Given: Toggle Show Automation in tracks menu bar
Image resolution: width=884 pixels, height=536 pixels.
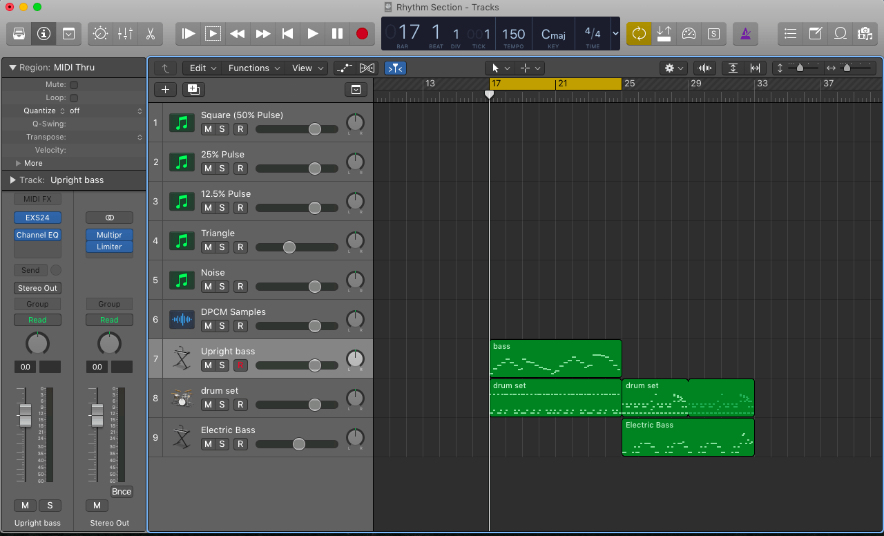Looking at the screenshot, I should tap(344, 68).
